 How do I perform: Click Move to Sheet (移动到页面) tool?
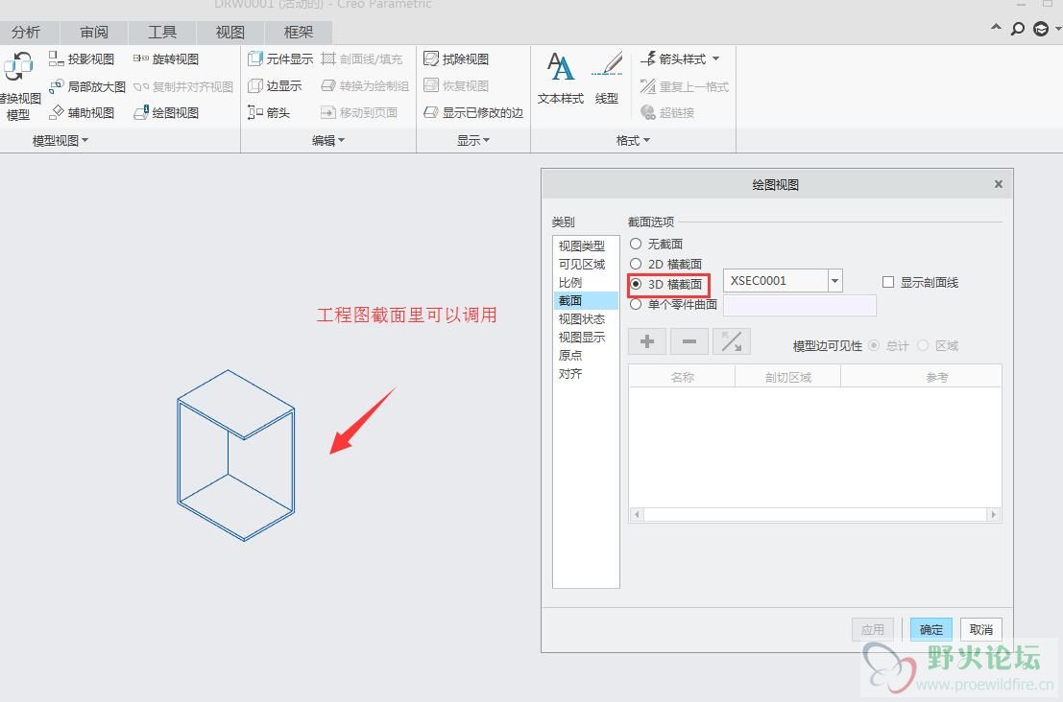[358, 112]
